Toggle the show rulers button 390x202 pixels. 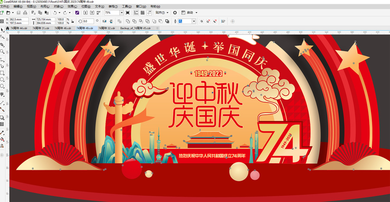click(x=136, y=13)
